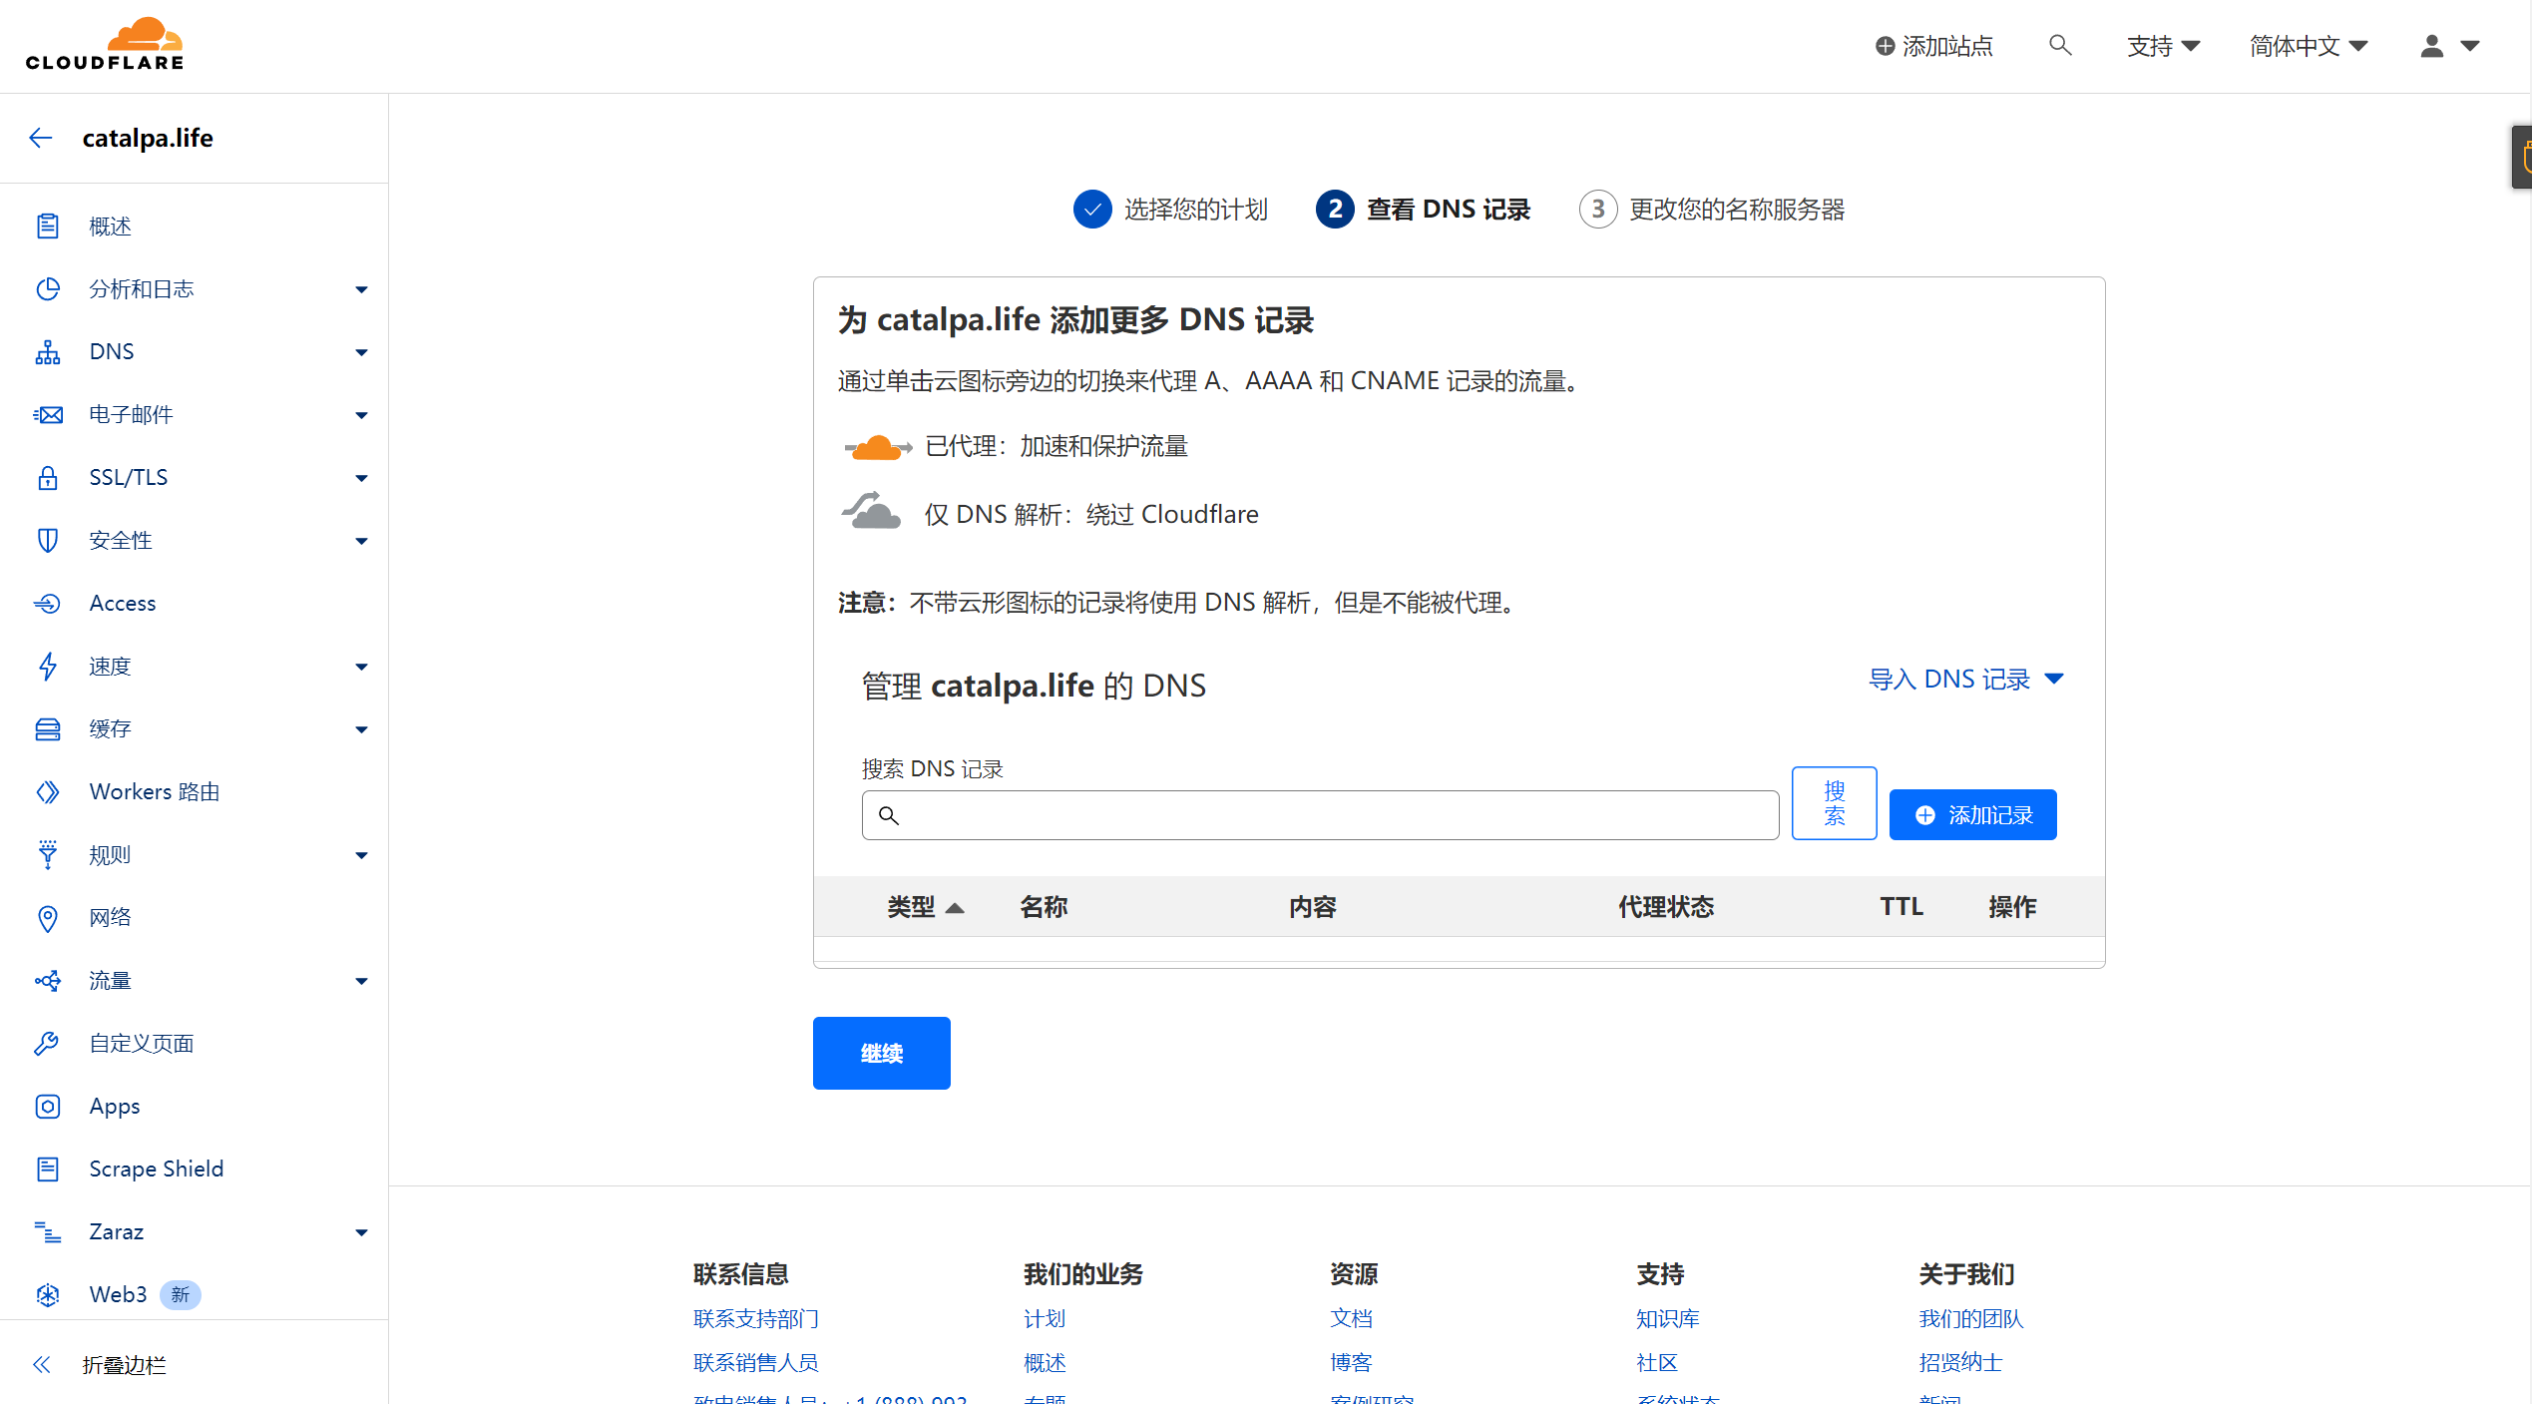Click the 添加记录 button
Viewport: 2532px width, 1404px height.
point(1972,815)
